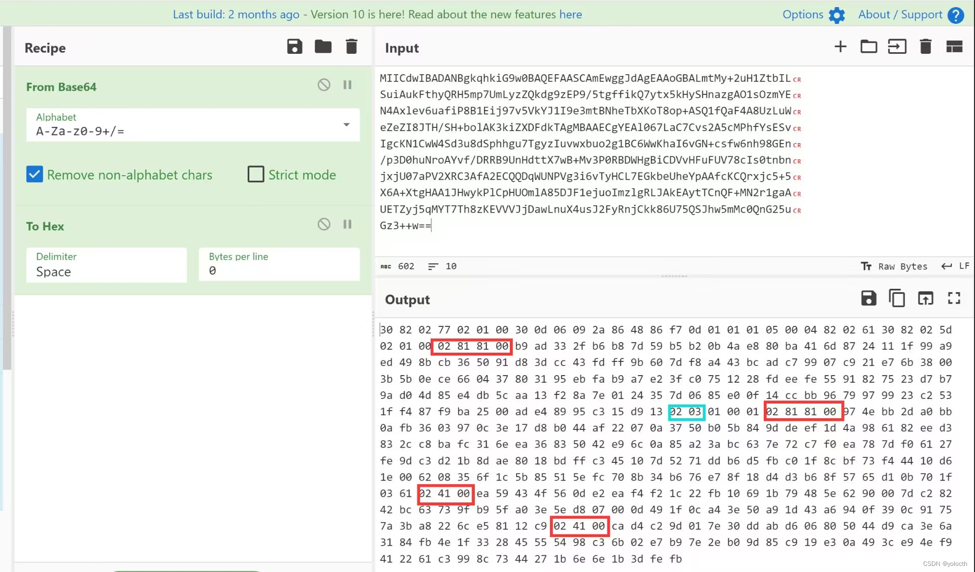Replace input with output
Viewport: 975px width, 572px height.
926,298
